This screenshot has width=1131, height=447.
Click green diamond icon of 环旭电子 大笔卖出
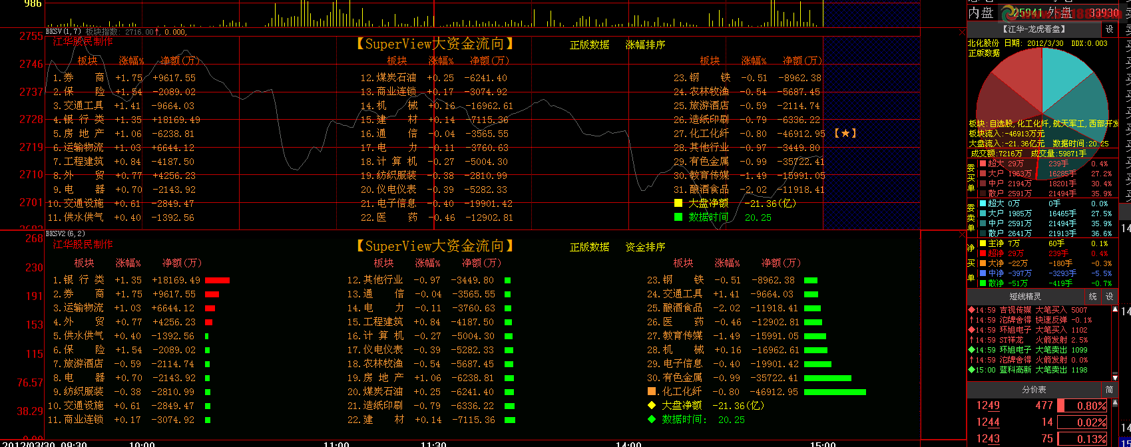(x=972, y=350)
